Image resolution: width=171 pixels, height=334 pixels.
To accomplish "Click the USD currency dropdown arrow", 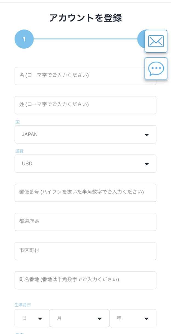I will [x=147, y=164].
